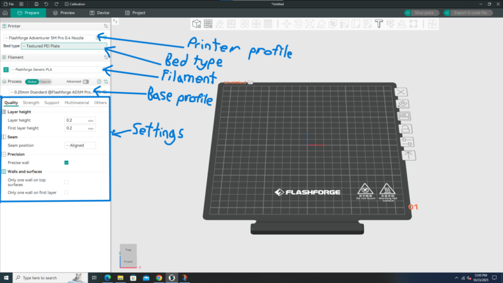Switch Process to Objects mode

tap(45, 82)
